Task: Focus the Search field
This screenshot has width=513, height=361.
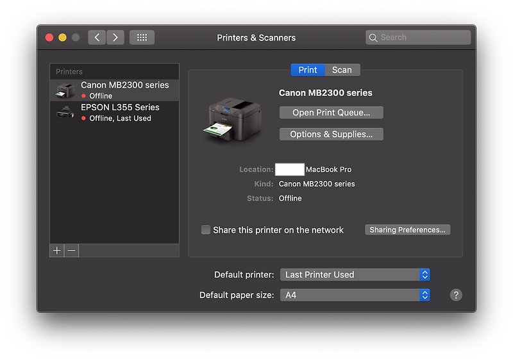Action: click(418, 37)
